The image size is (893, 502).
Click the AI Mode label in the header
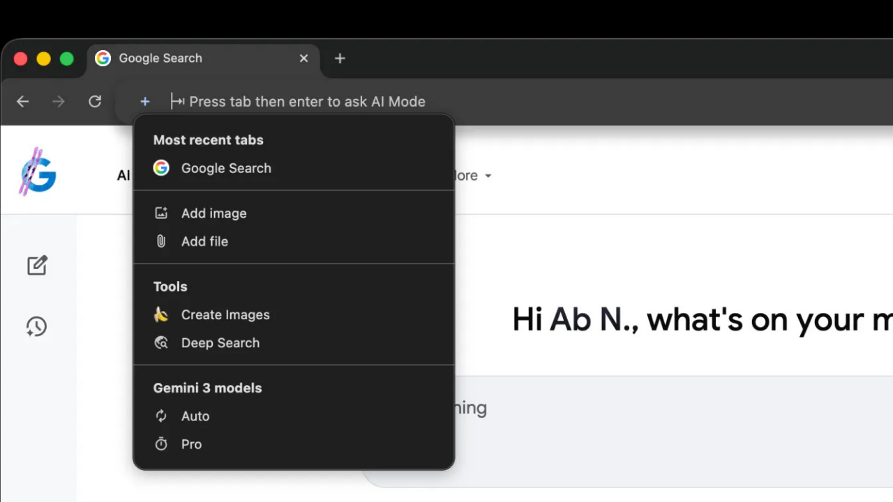pos(123,176)
